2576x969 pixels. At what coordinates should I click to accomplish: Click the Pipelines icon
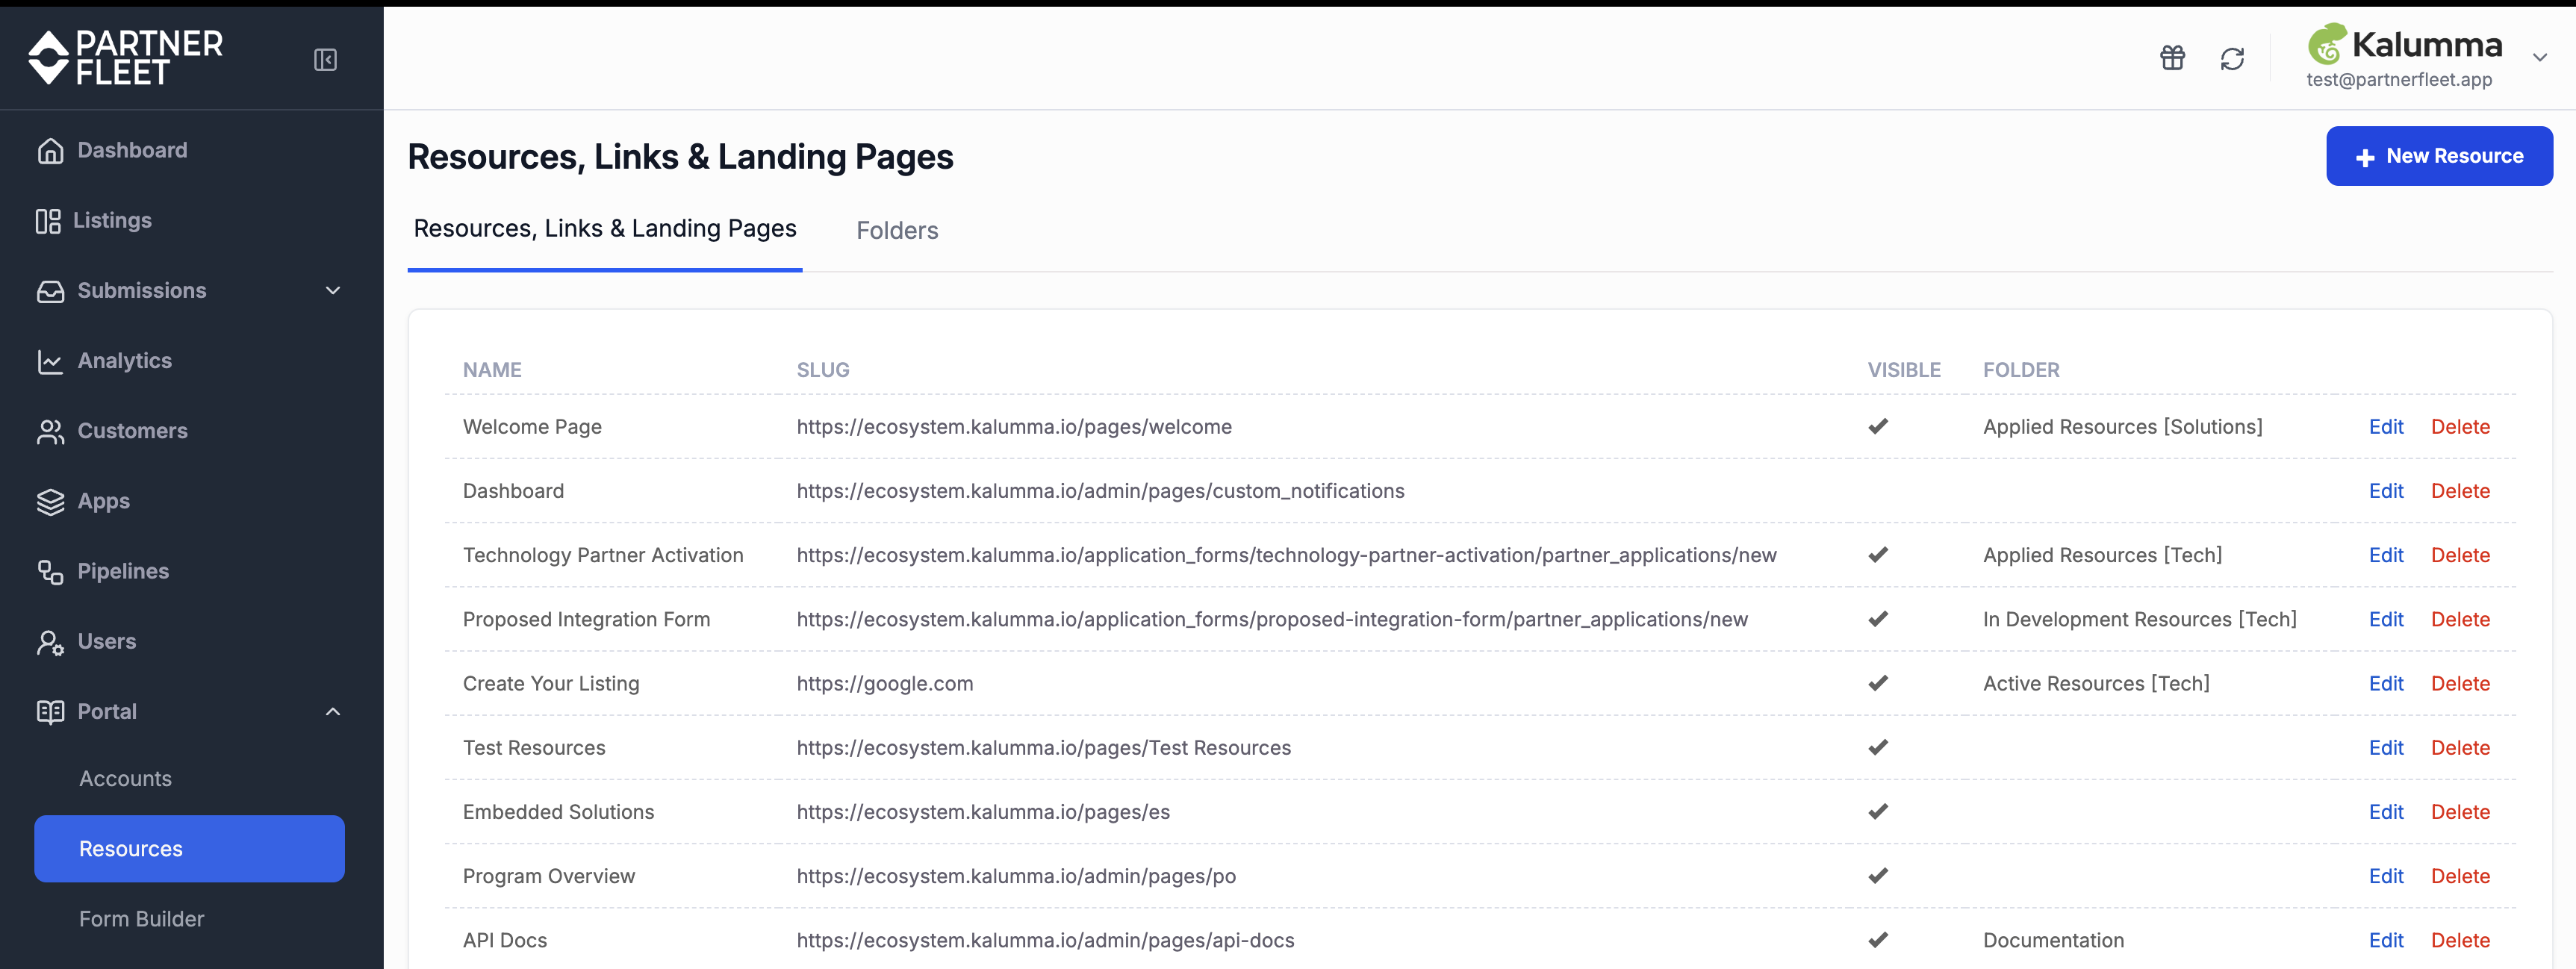tap(50, 571)
